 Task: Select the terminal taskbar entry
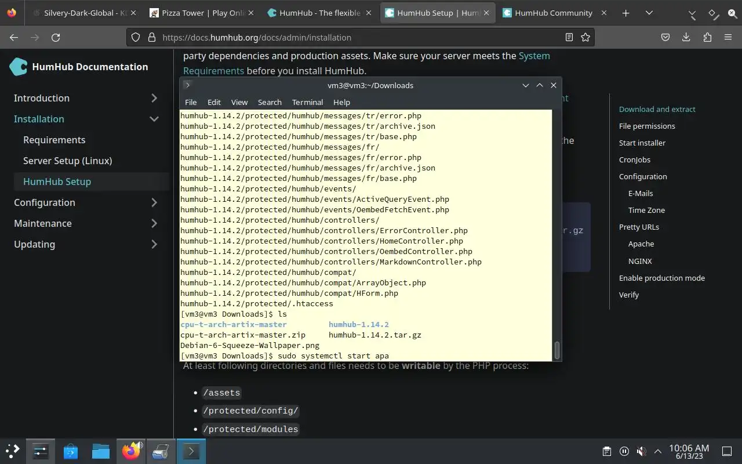pyautogui.click(x=191, y=451)
